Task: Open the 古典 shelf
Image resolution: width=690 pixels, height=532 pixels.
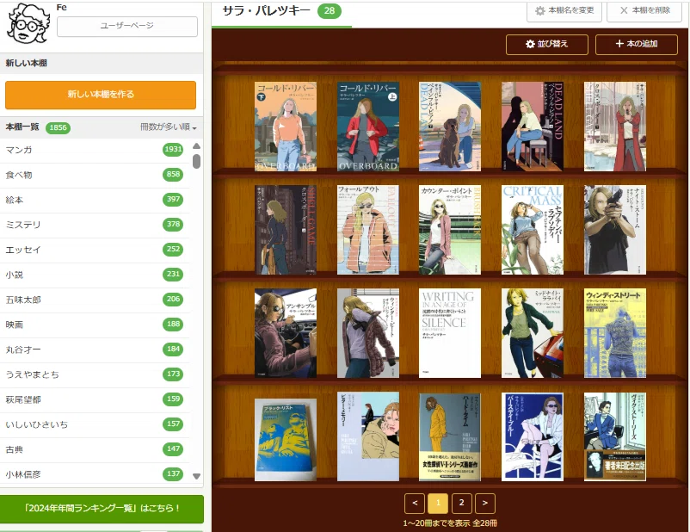Action: coord(95,449)
